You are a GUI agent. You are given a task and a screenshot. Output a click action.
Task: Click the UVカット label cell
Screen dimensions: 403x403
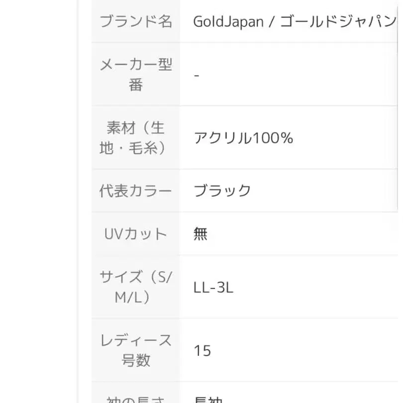pos(136,234)
